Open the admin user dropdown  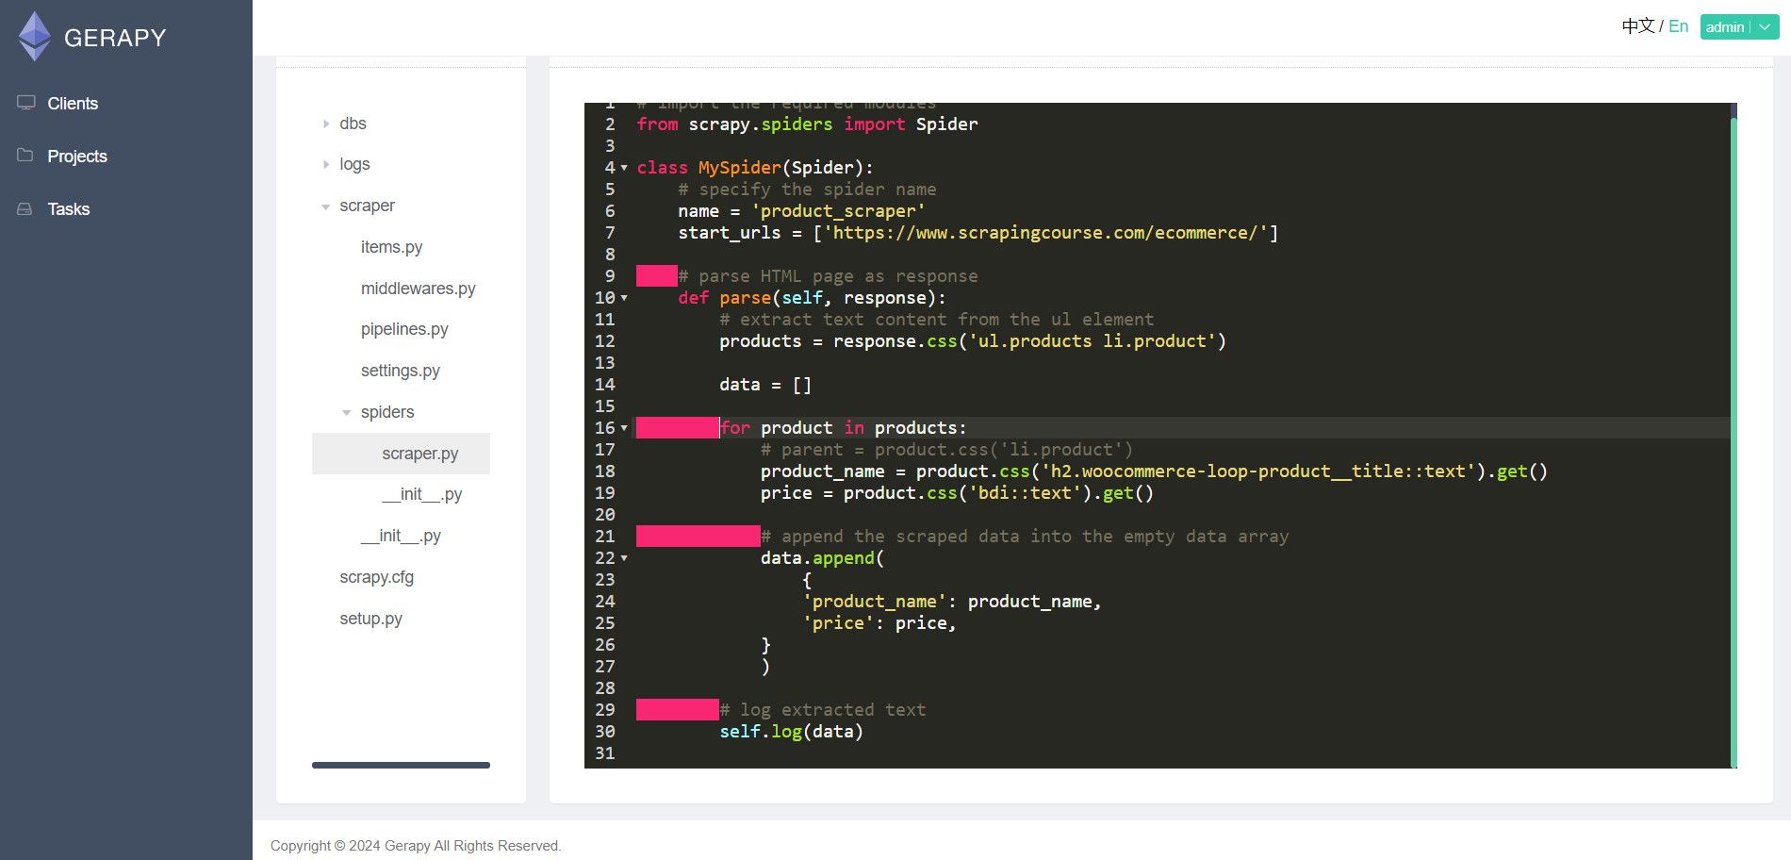1739,26
